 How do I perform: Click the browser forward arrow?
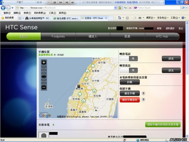point(8,8)
